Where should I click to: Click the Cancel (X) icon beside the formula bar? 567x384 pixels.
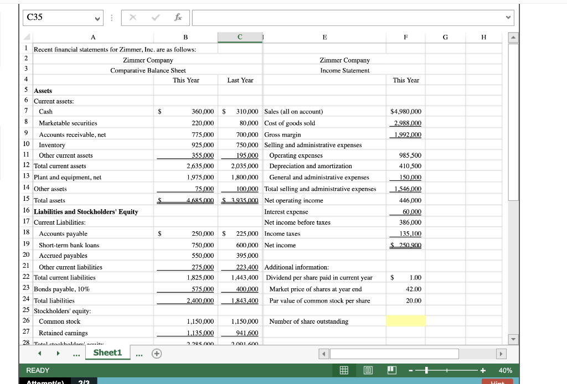132,17
